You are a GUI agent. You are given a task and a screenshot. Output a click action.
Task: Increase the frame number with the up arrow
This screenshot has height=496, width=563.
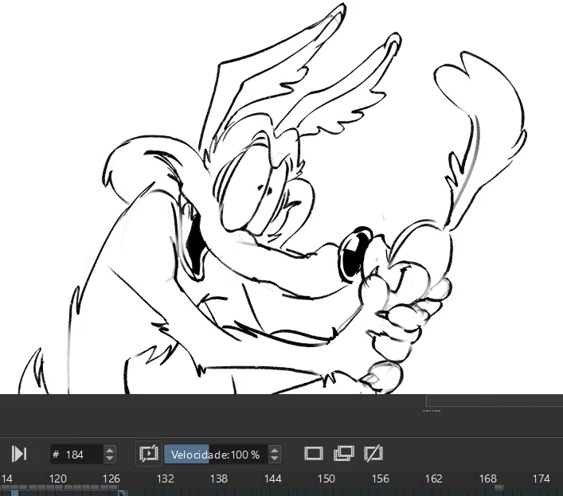pyautogui.click(x=110, y=450)
